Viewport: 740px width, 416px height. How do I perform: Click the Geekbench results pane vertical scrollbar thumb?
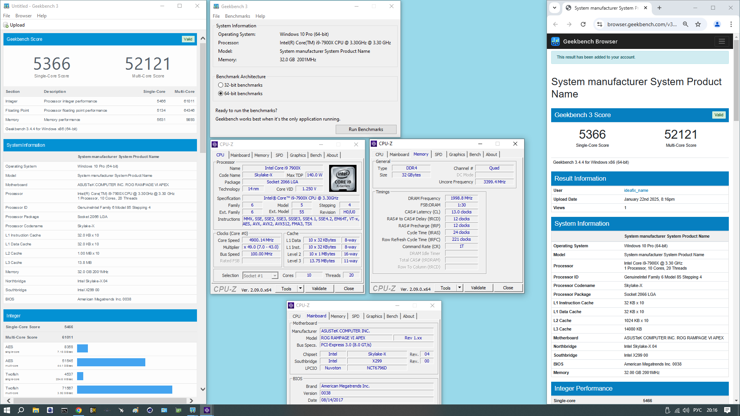click(203, 98)
